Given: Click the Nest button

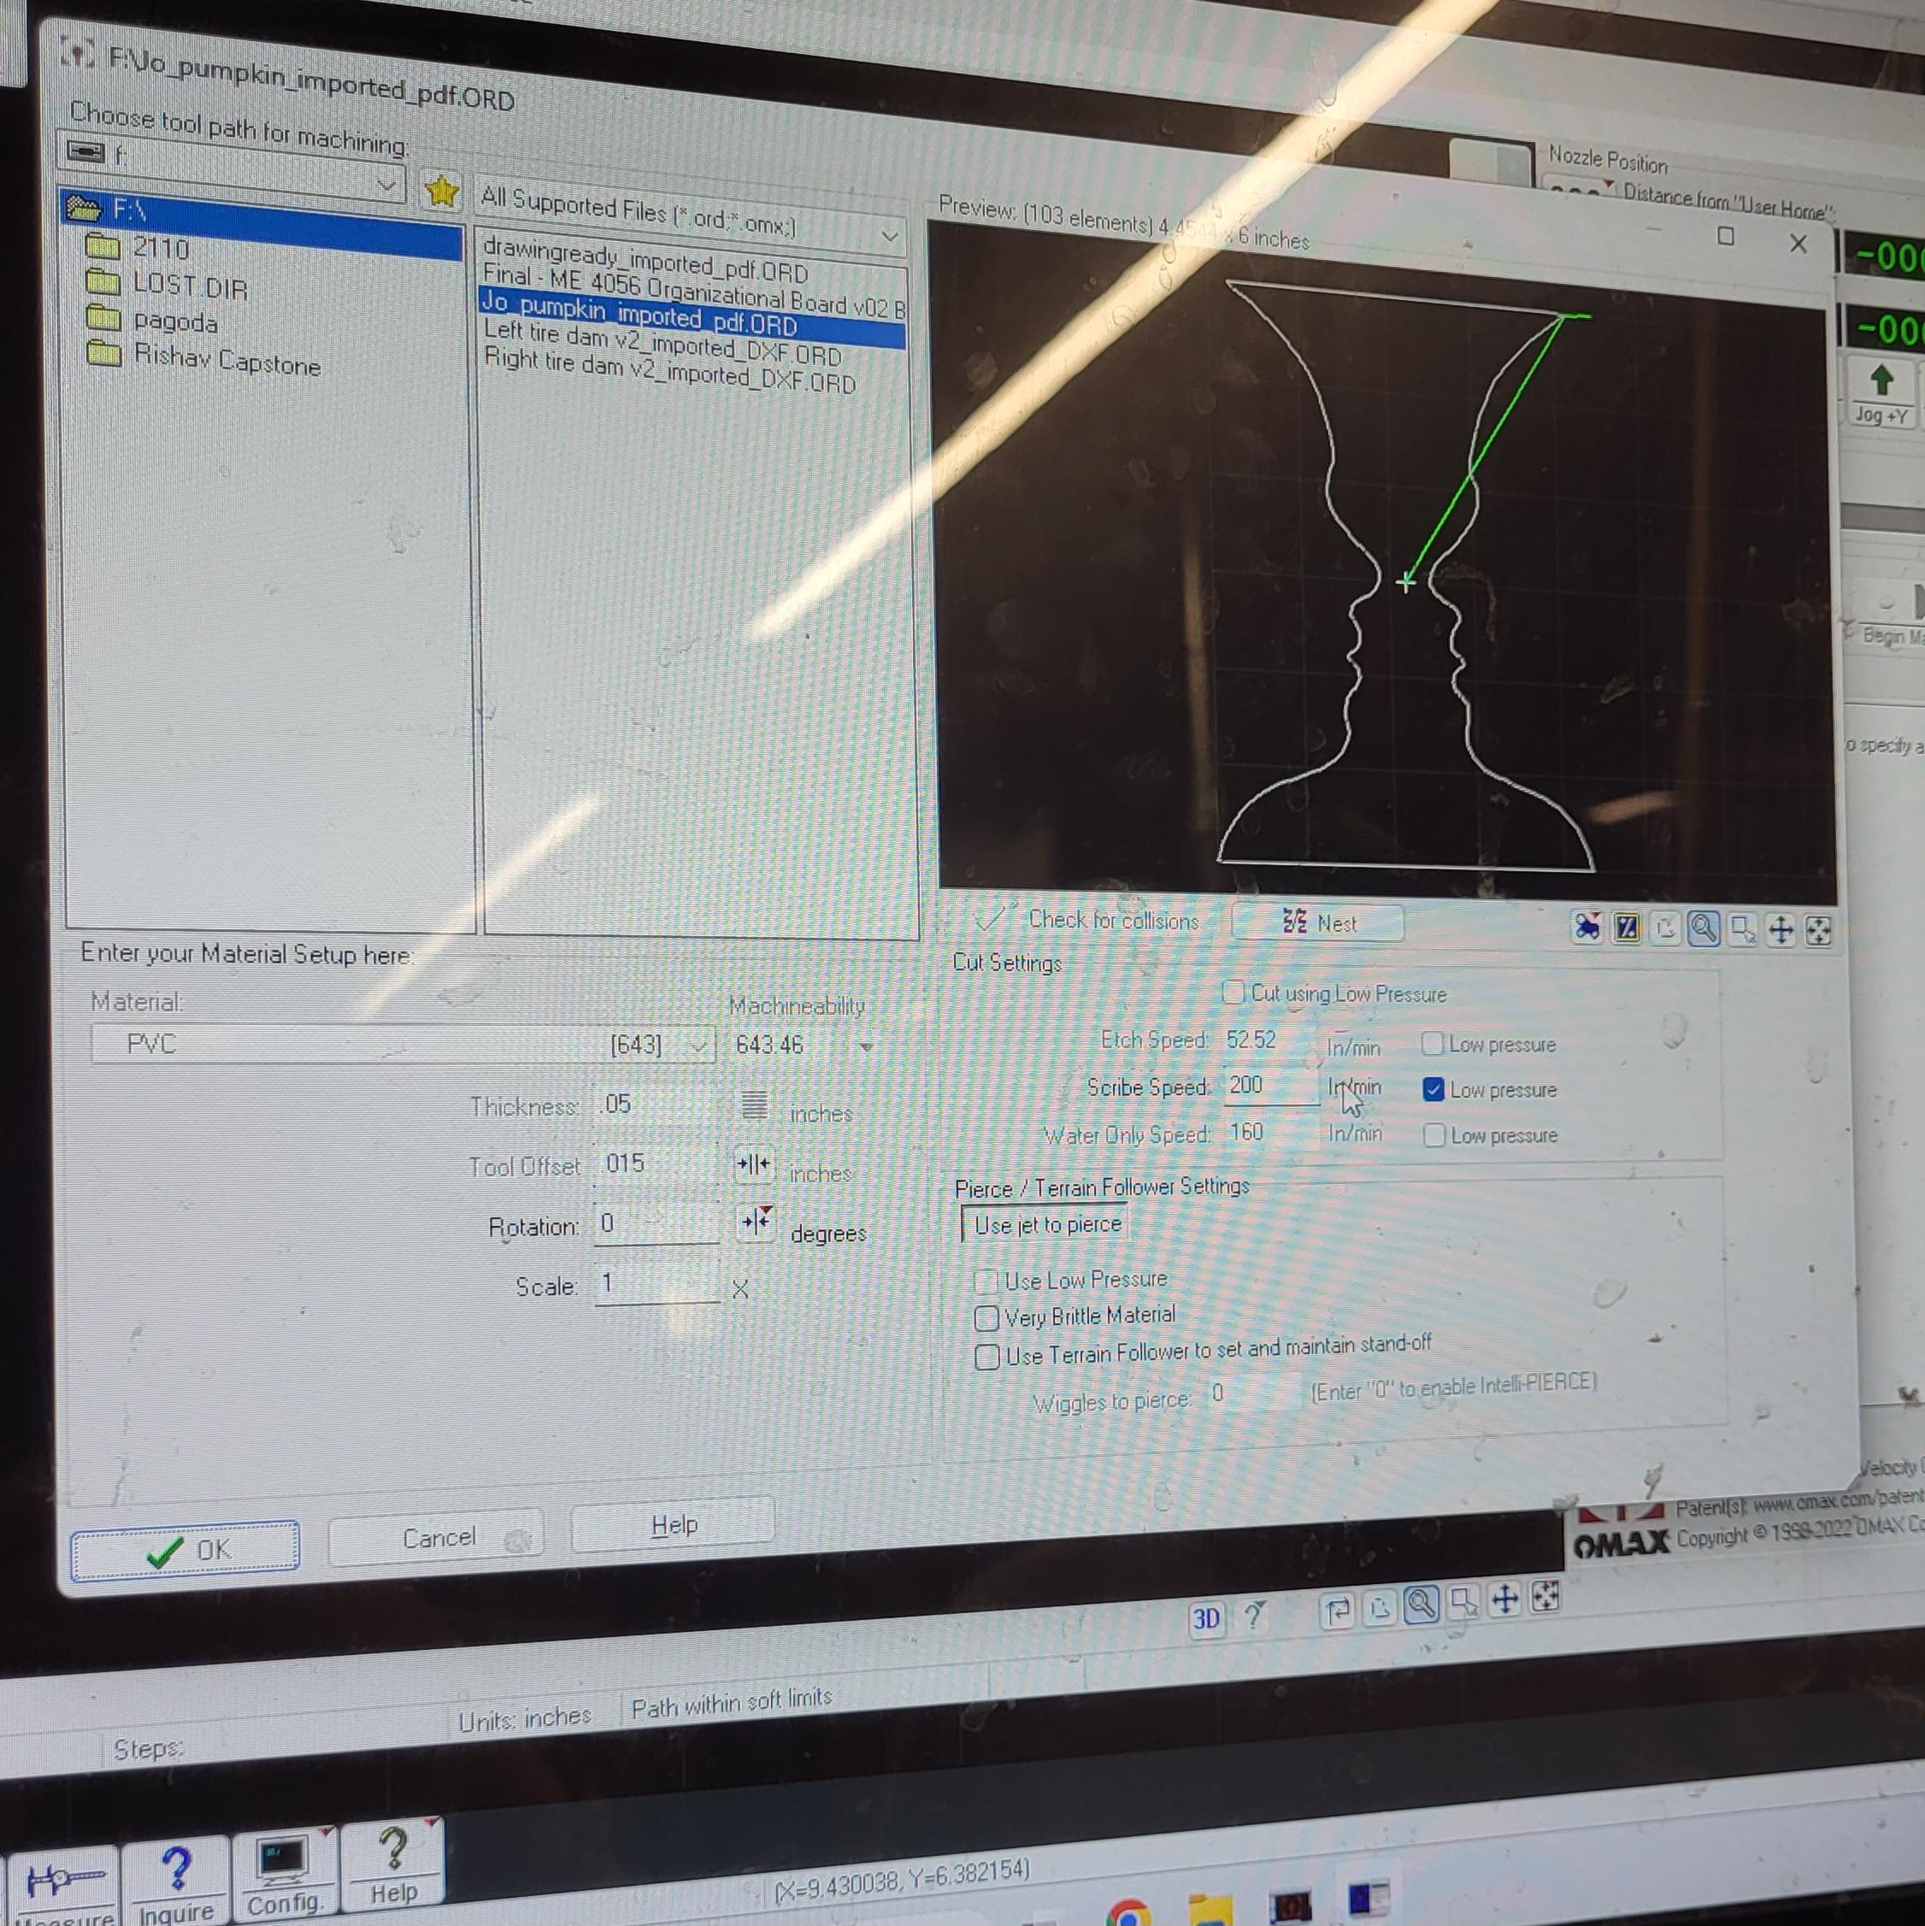Looking at the screenshot, I should click(1319, 923).
